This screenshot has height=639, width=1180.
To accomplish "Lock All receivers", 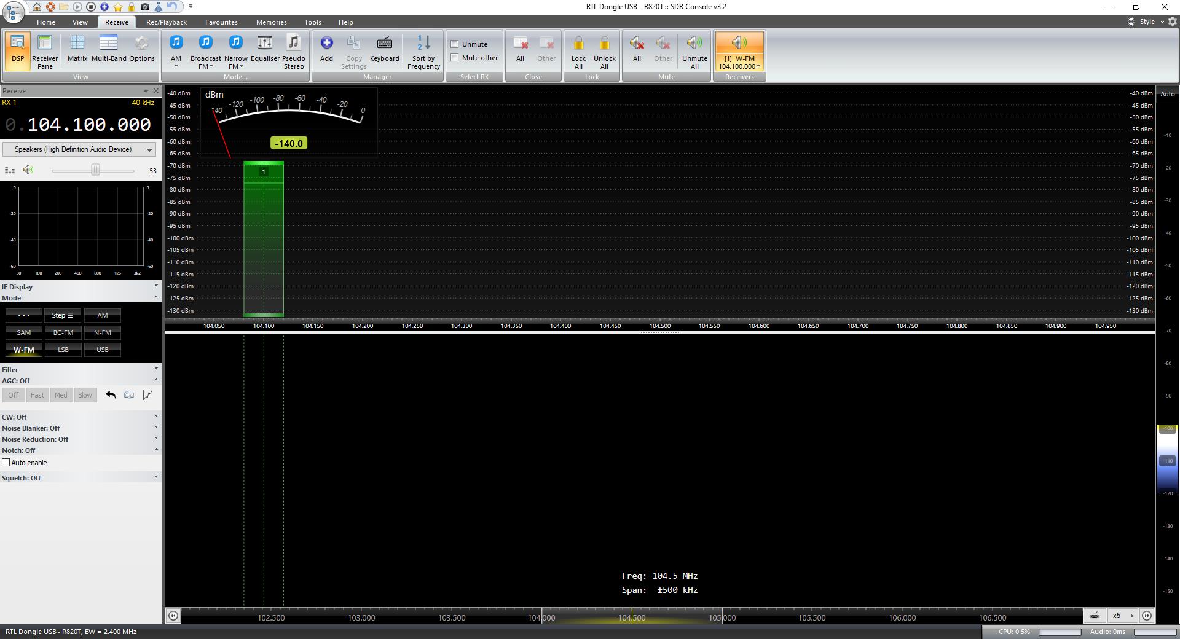I will pyautogui.click(x=578, y=51).
